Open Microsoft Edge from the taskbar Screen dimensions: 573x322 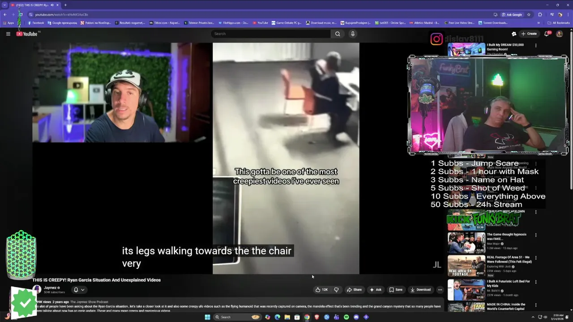click(278, 317)
